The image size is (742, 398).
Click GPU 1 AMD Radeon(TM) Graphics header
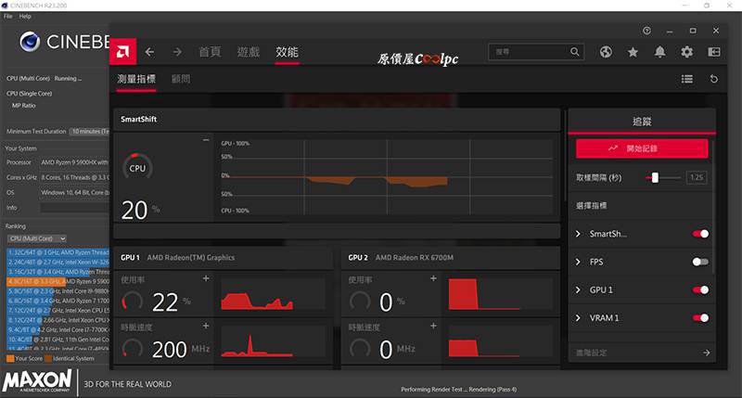coord(223,258)
